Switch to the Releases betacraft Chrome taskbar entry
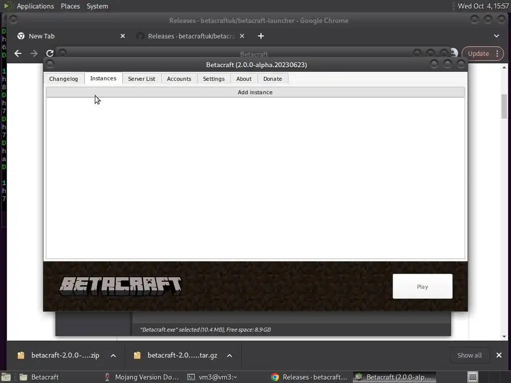The image size is (511, 383). click(309, 377)
